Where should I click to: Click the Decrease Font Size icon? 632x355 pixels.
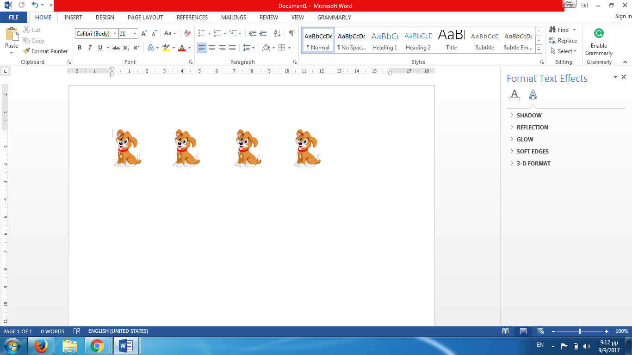pos(154,33)
